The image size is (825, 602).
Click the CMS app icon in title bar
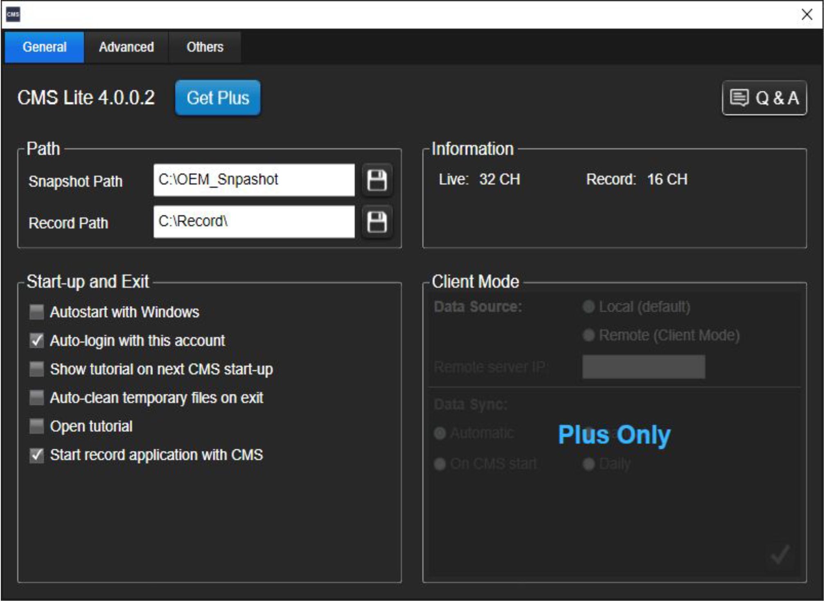click(13, 14)
